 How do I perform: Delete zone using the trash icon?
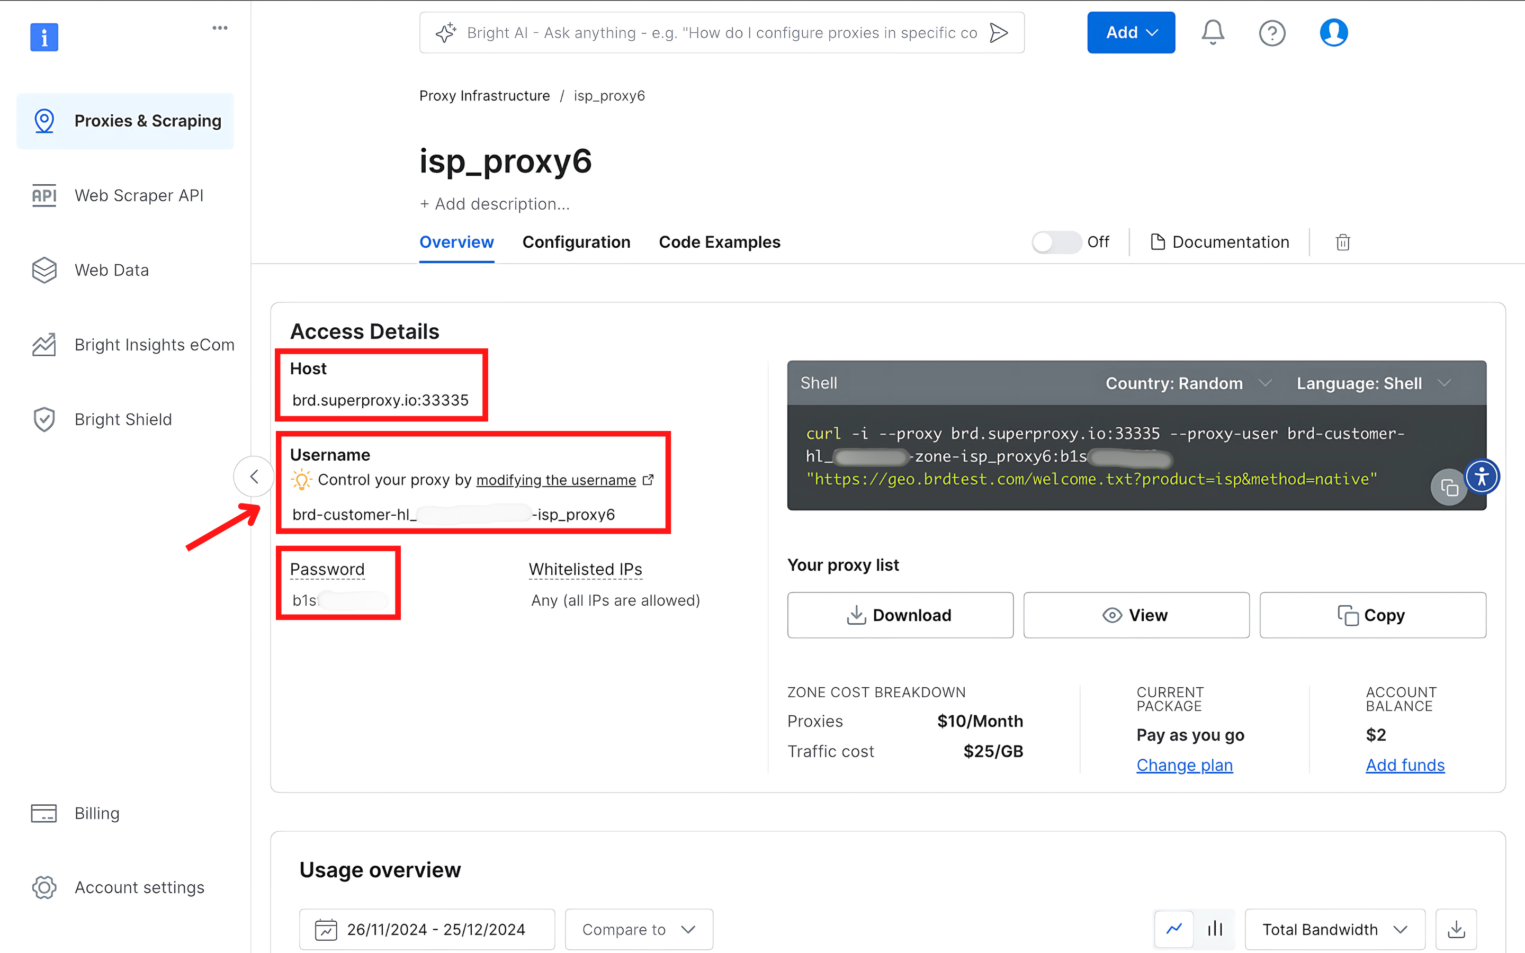coord(1343,242)
